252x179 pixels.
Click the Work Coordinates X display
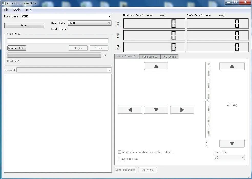pos(218,24)
